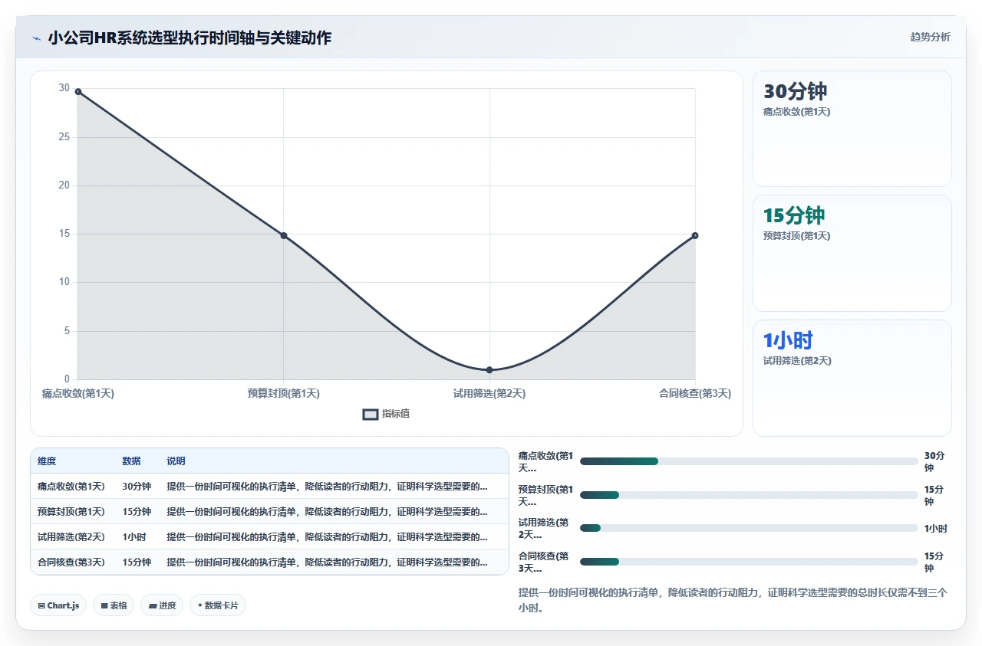Select the 预算封顶(第1天) table row

tap(269, 511)
